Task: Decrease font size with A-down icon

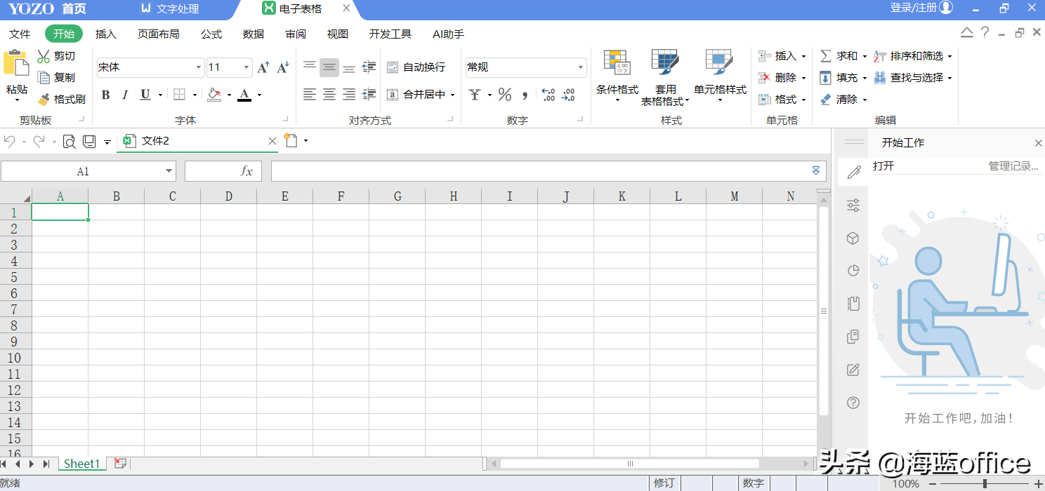Action: pyautogui.click(x=283, y=67)
